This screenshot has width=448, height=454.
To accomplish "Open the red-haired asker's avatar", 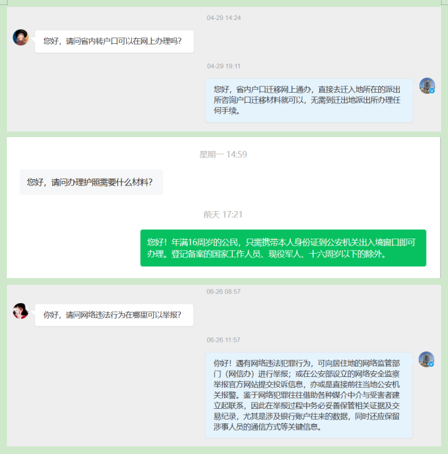I will point(21,311).
